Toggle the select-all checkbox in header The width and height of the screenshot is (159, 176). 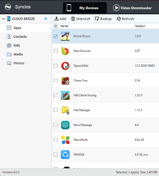point(55,26)
